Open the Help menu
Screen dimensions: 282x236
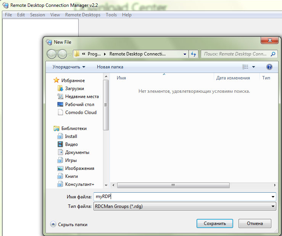127,15
